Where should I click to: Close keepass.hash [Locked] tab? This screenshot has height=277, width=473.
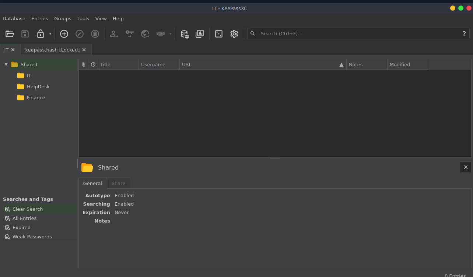click(x=84, y=50)
